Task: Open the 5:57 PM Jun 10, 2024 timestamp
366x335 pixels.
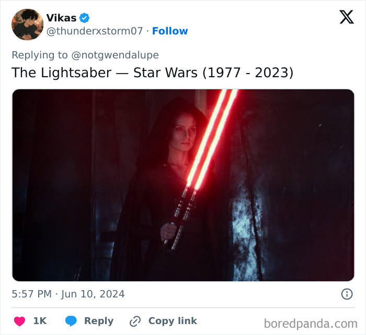Action: (68, 294)
